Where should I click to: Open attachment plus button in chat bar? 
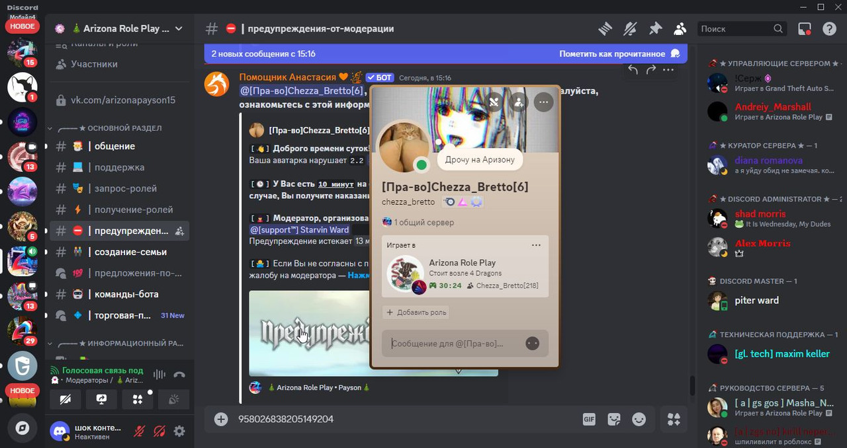pyautogui.click(x=221, y=419)
